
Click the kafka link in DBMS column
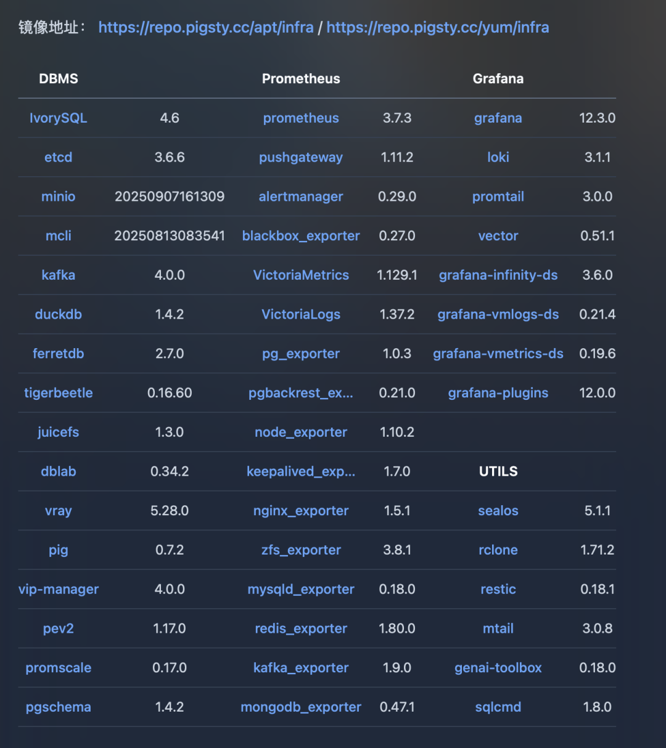[59, 275]
